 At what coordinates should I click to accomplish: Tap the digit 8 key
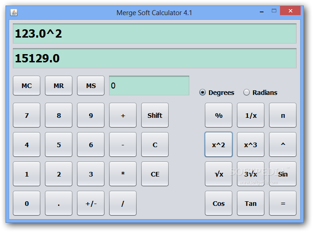(x=59, y=115)
